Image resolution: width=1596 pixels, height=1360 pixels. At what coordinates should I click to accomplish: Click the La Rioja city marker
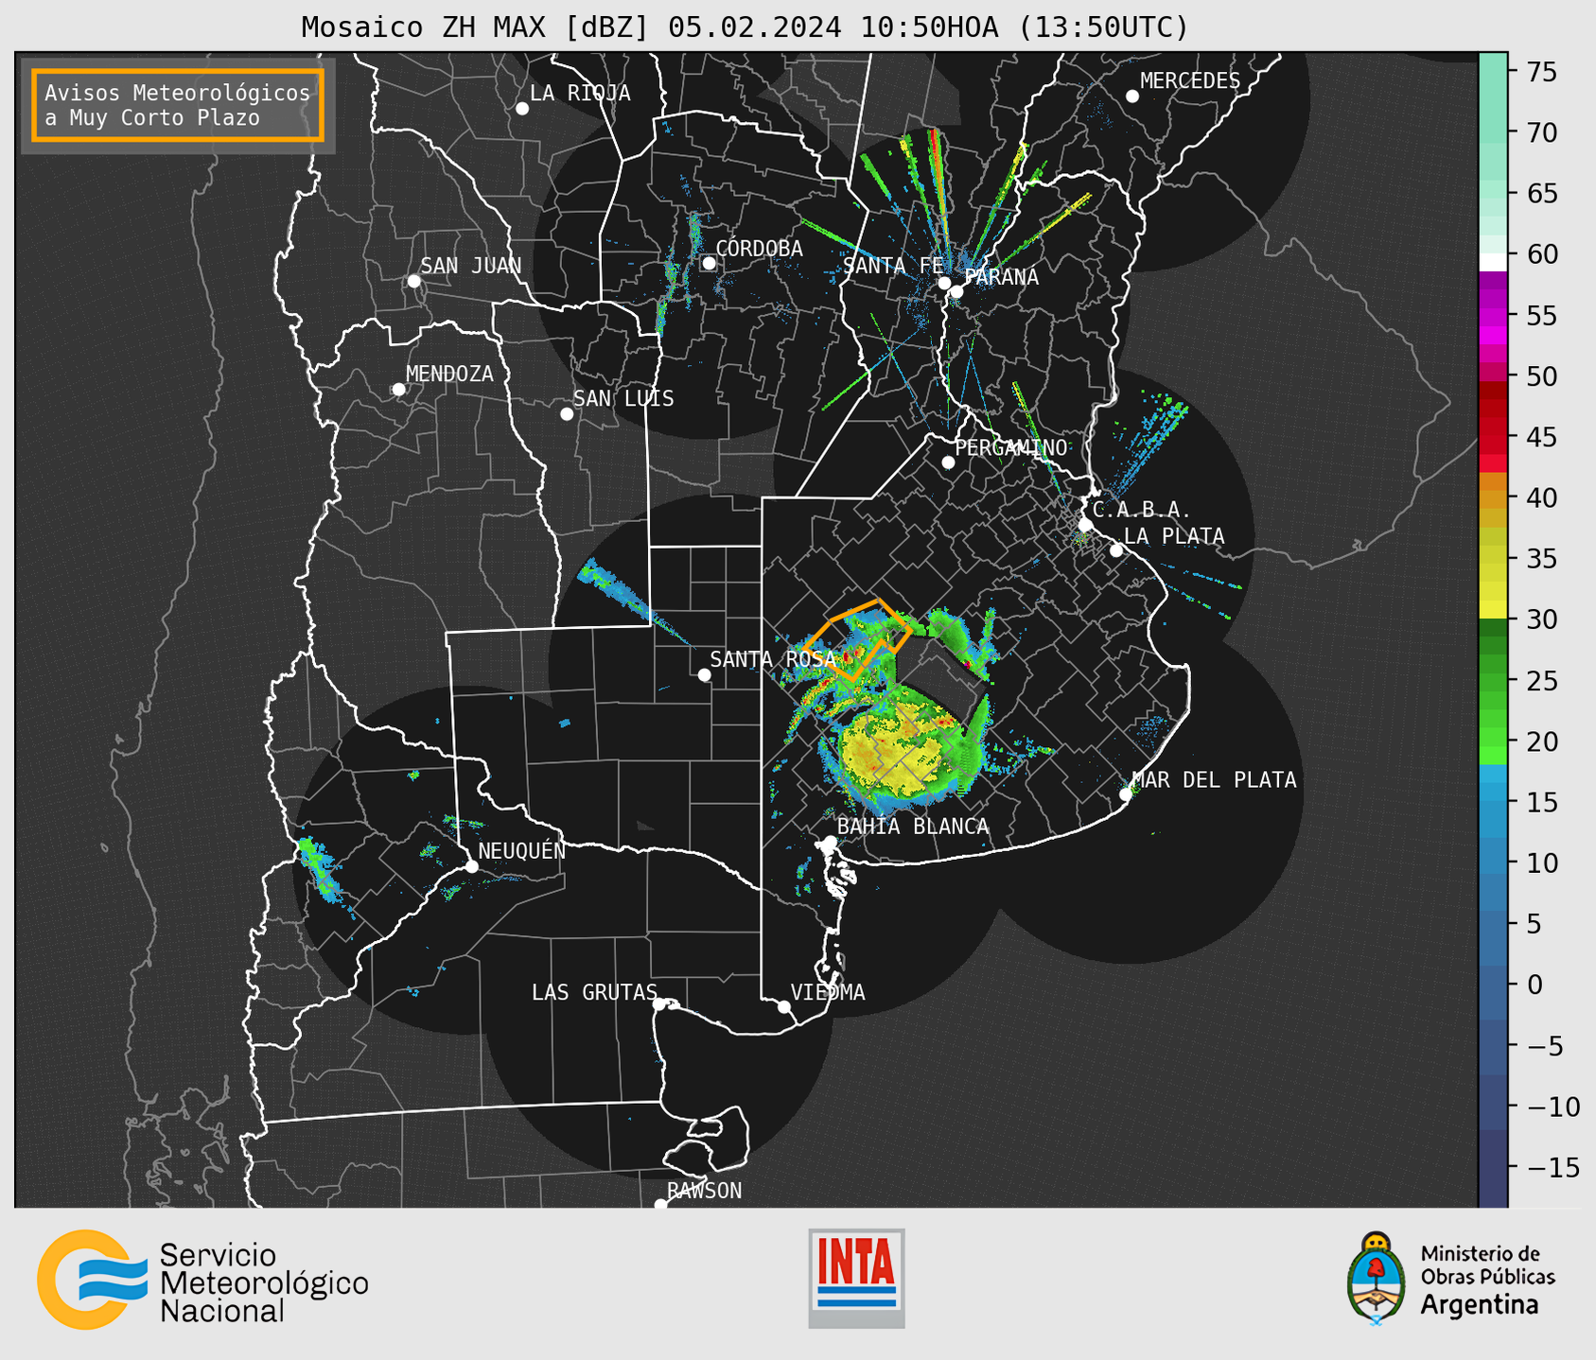pos(522,109)
